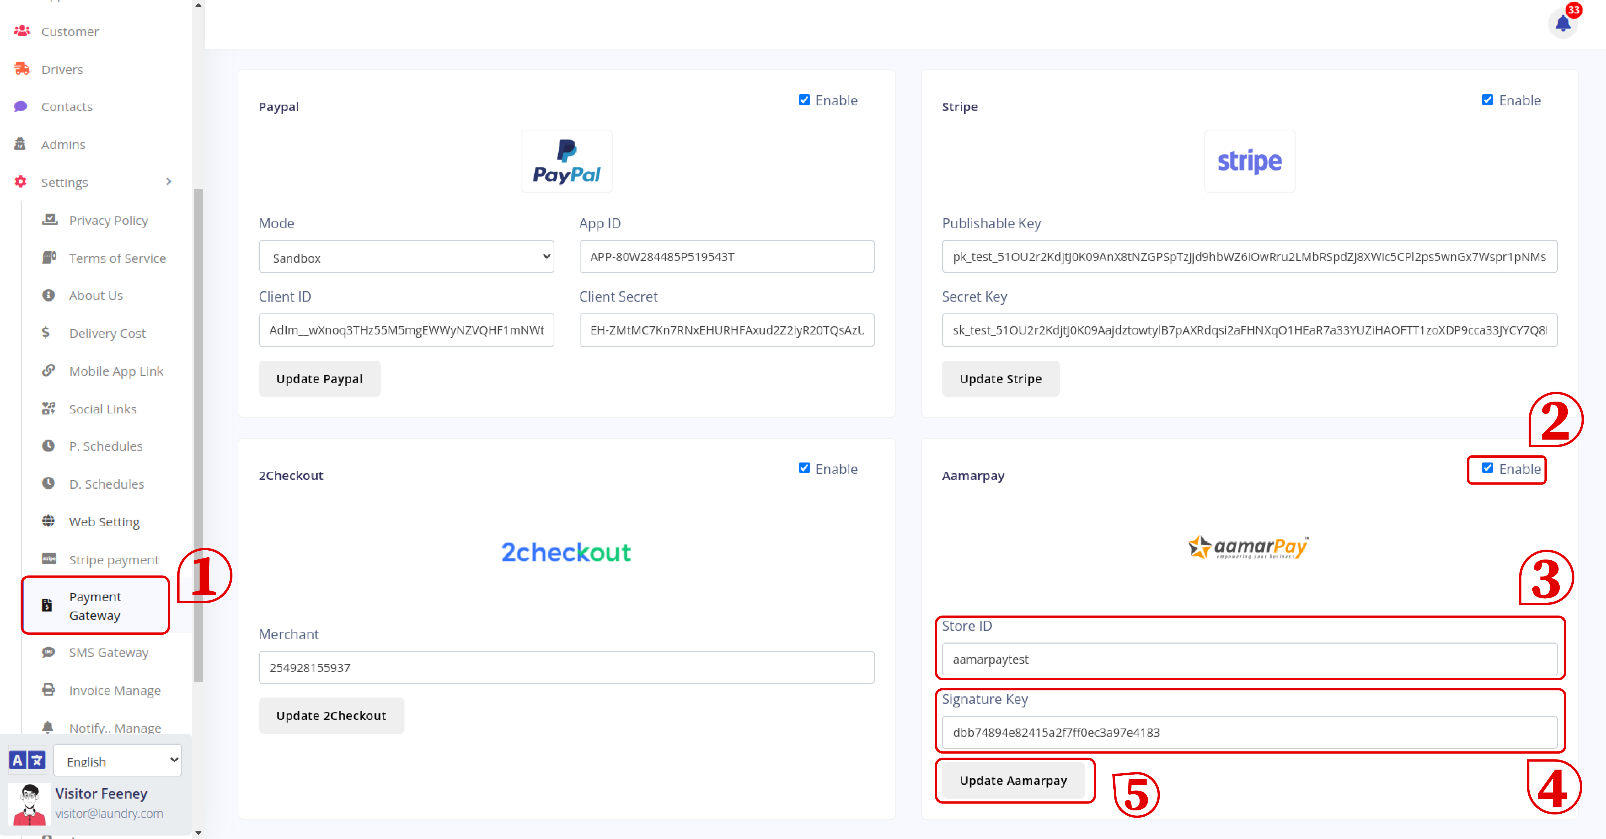Click the Admins icon in sidebar
Screen dimensions: 1606x839
point(20,144)
